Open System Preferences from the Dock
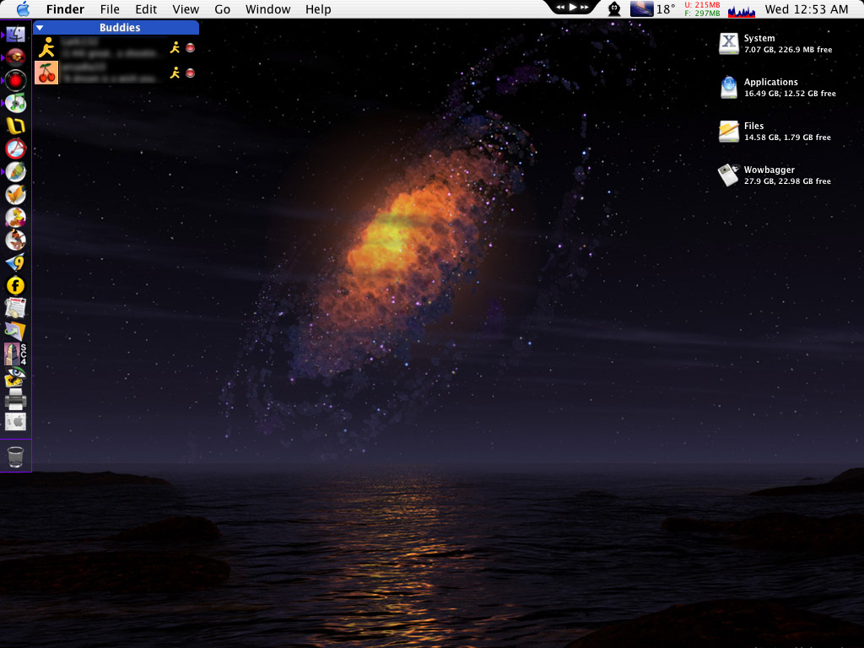 15,422
